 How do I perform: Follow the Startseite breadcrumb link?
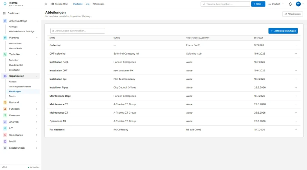[x=78, y=4]
